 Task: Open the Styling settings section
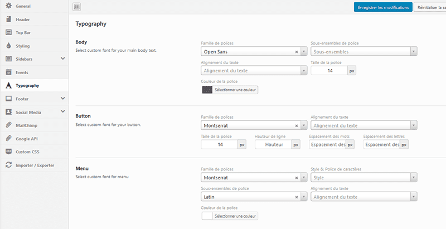pyautogui.click(x=35, y=46)
